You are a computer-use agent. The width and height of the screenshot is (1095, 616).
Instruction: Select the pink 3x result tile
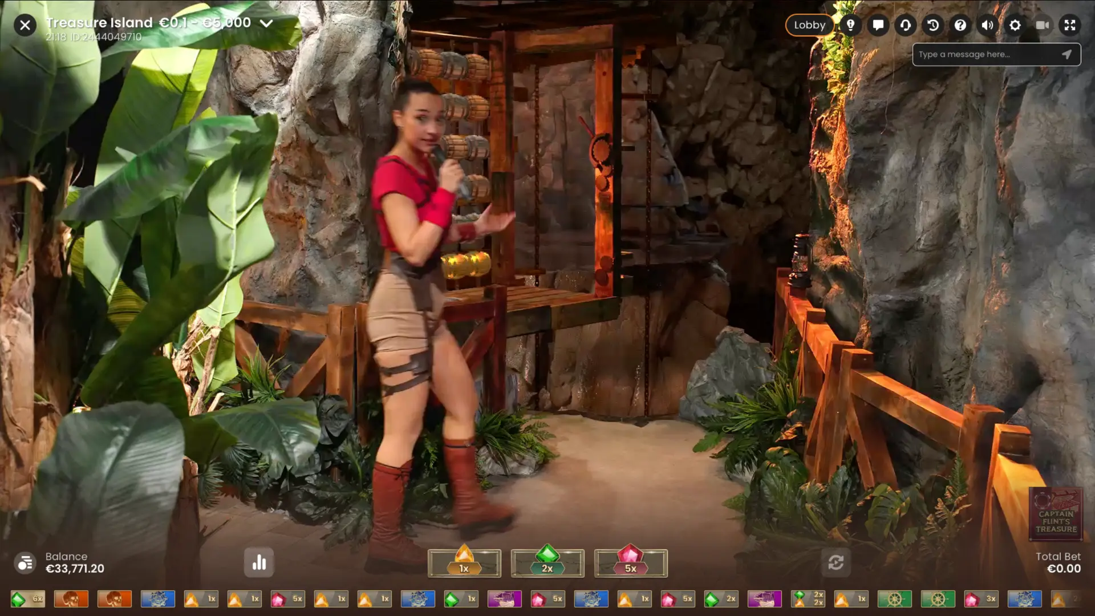[x=982, y=599]
